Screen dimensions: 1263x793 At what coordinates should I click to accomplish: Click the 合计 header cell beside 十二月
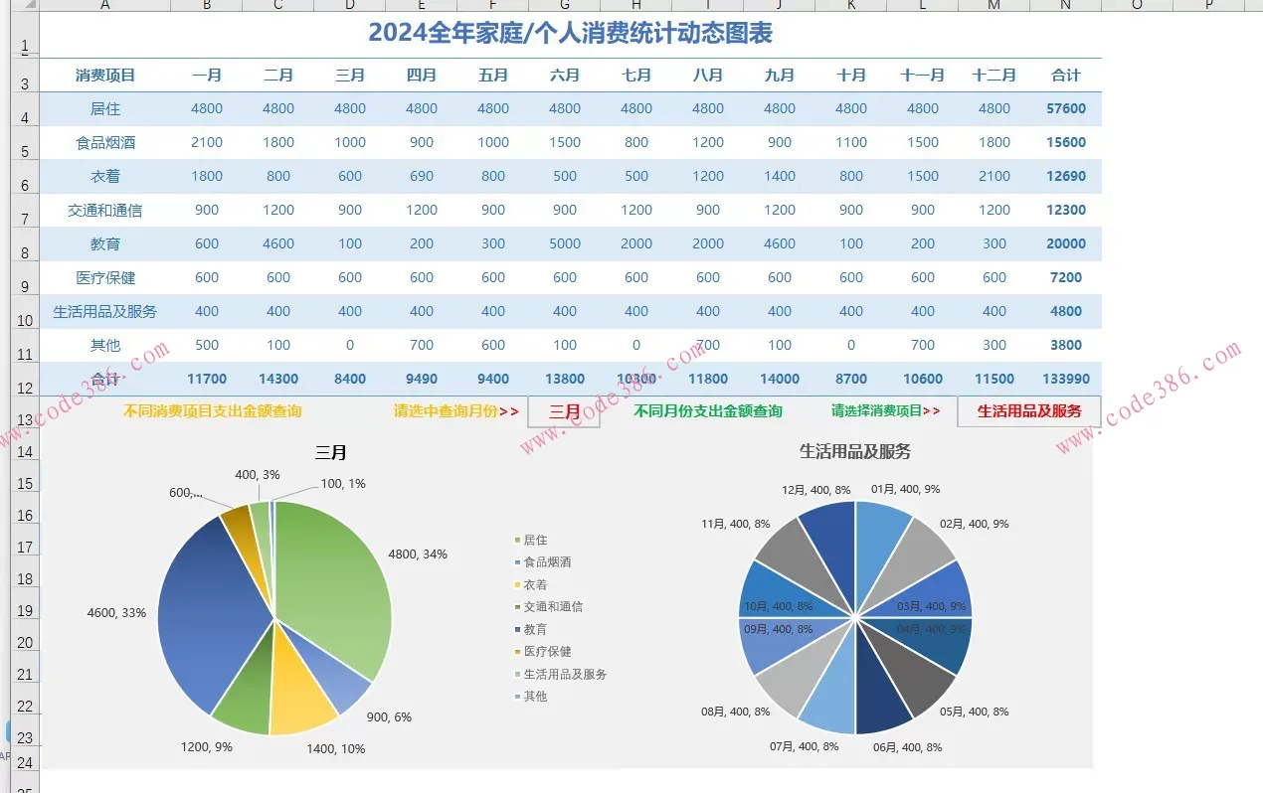tap(1066, 76)
